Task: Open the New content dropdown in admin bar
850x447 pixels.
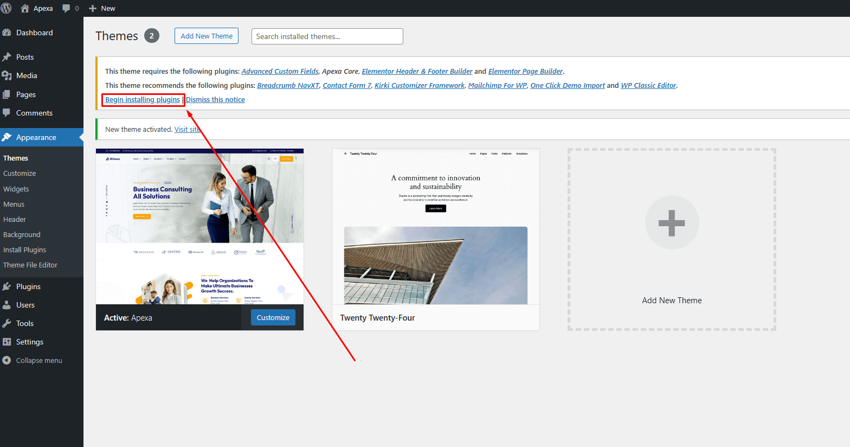Action: 102,8
